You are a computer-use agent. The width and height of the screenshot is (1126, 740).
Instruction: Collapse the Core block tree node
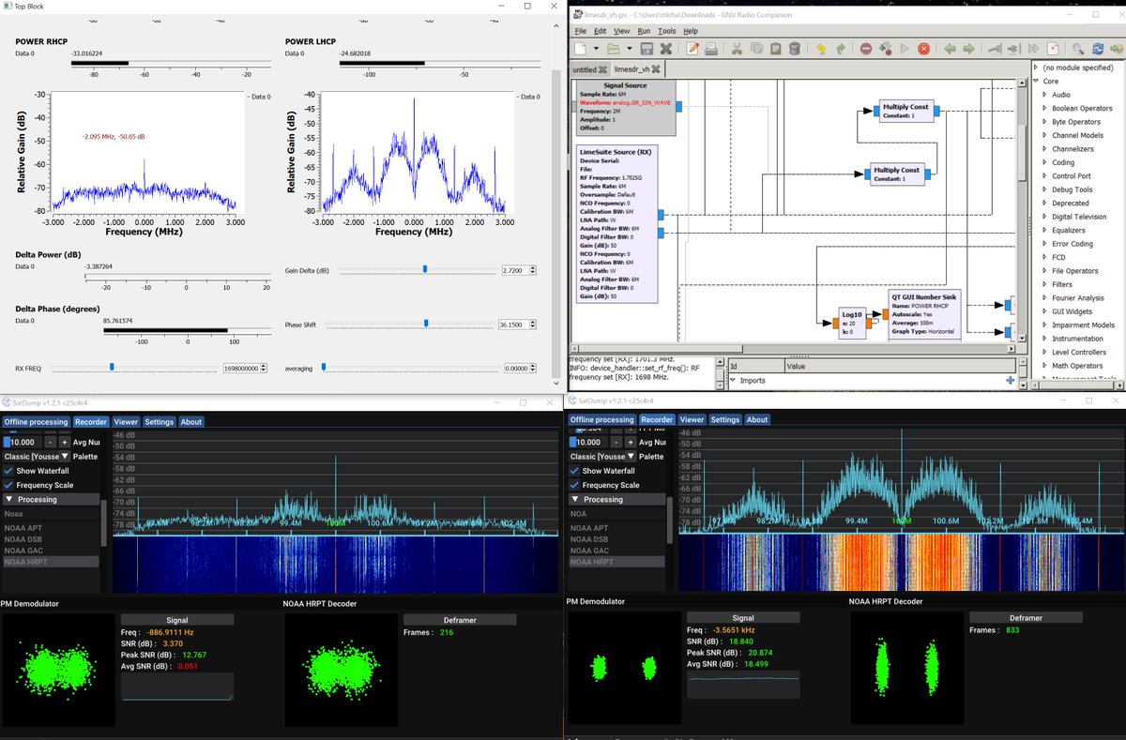pyautogui.click(x=1037, y=82)
